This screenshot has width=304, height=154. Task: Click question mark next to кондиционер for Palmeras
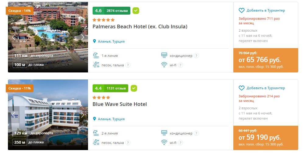tap(196, 56)
